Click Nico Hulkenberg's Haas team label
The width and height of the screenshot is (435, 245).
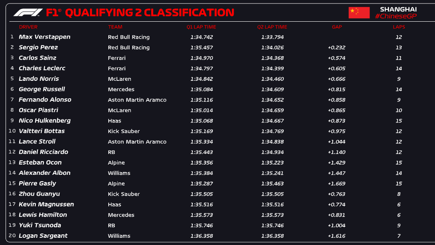click(x=115, y=121)
